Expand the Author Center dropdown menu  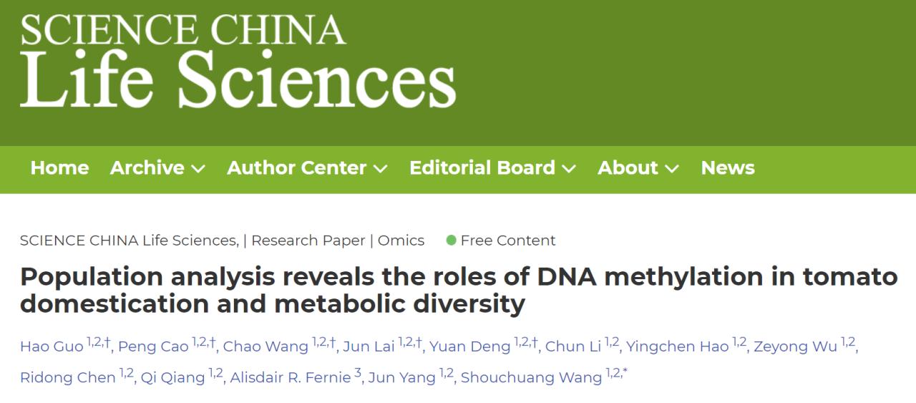point(307,167)
